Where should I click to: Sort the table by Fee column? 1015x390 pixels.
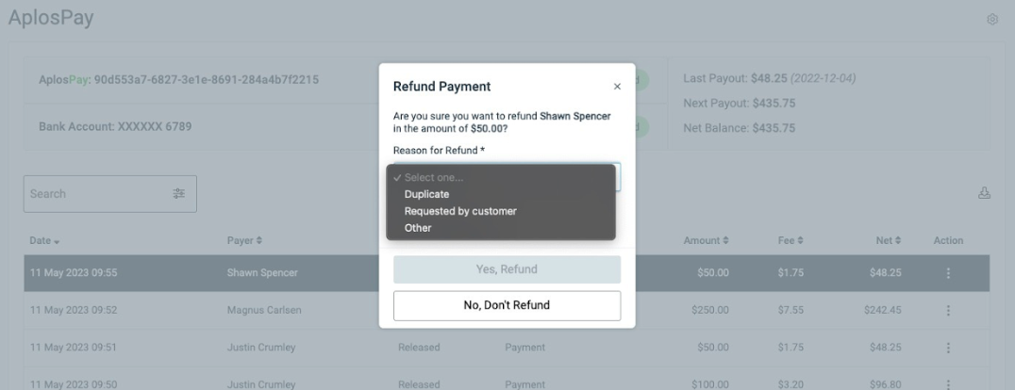pyautogui.click(x=790, y=240)
